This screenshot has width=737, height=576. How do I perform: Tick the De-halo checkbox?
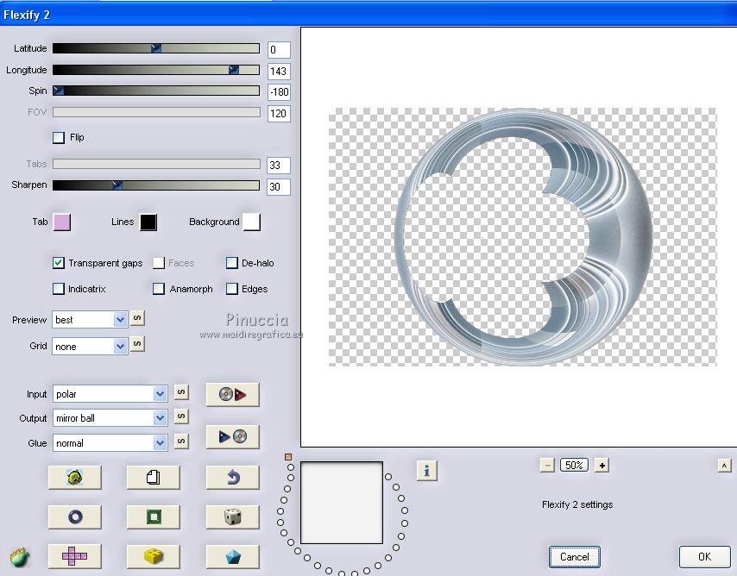tap(232, 263)
